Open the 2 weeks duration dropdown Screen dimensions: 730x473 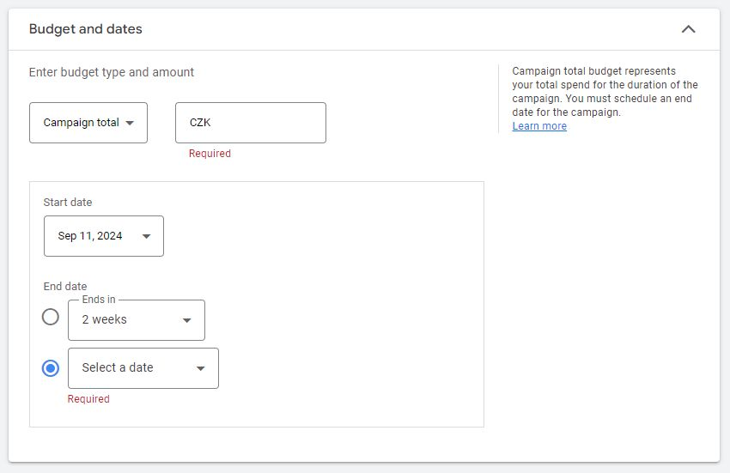(136, 320)
